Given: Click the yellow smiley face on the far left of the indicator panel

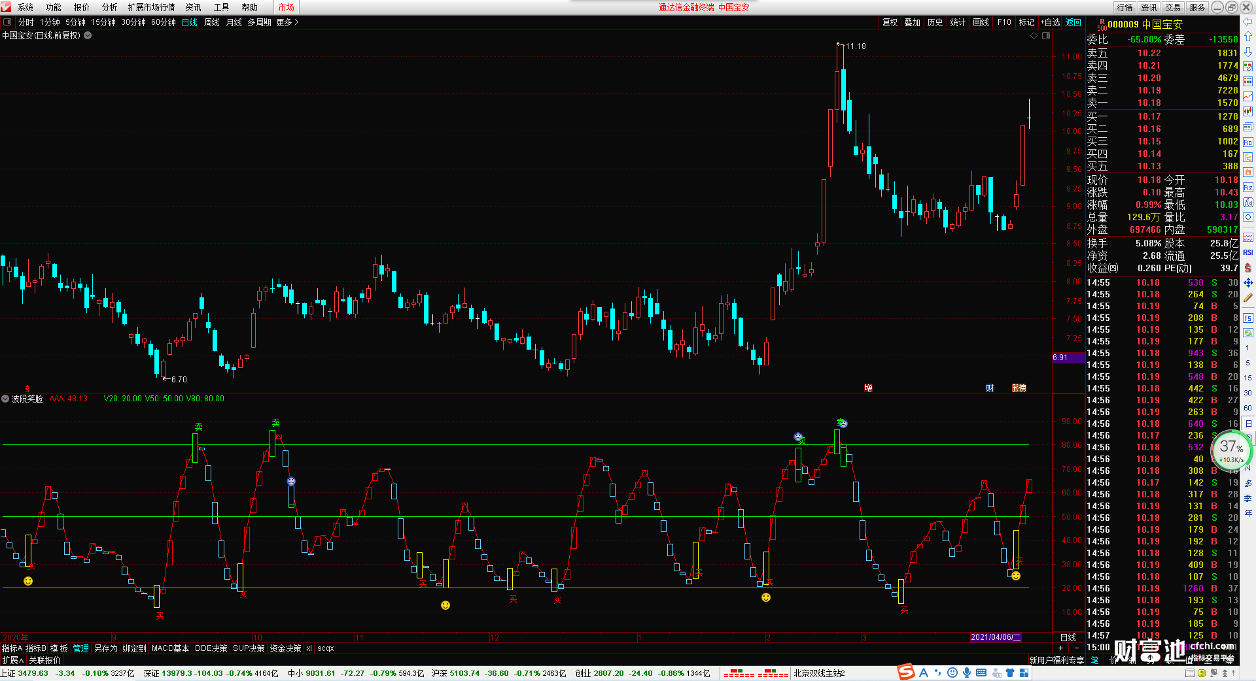Looking at the screenshot, I should point(28,581).
